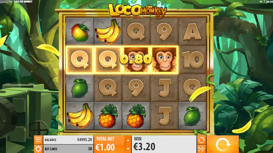Open the settings gear beside Bet Lines
The image size is (273, 153).
38,149
